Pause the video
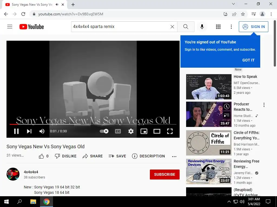Screen dimensions: 277x207 (17, 131)
